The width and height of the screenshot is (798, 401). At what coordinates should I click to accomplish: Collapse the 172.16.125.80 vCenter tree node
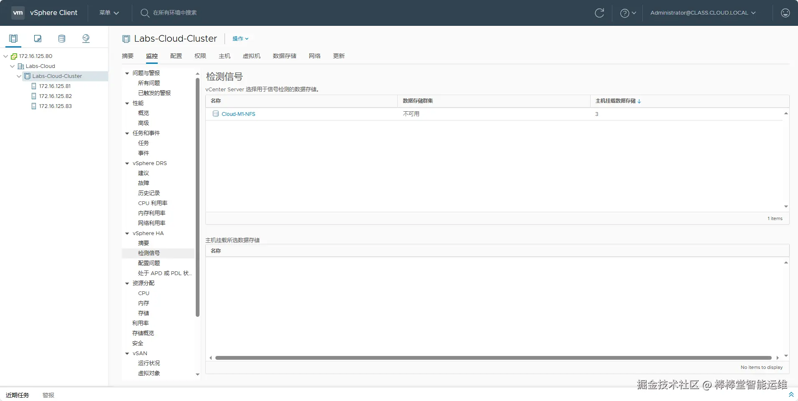pos(5,56)
